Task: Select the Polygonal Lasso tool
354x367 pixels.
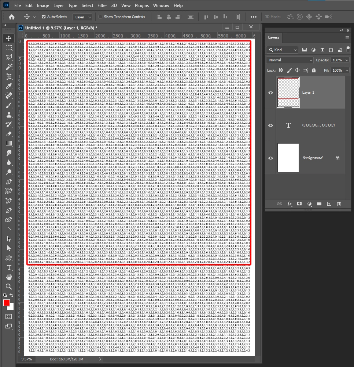Action: point(9,57)
